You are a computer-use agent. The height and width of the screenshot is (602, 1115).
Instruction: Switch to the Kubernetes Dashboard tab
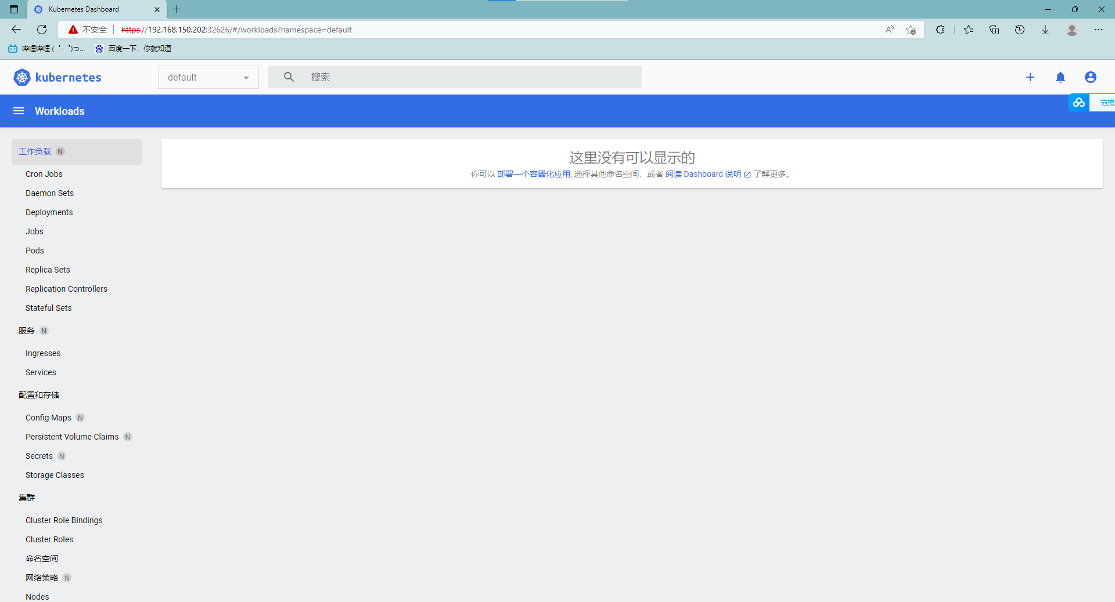click(x=84, y=9)
